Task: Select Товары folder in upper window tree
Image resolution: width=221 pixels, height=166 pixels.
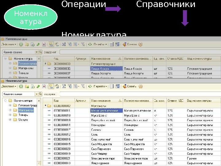Action: point(23,73)
